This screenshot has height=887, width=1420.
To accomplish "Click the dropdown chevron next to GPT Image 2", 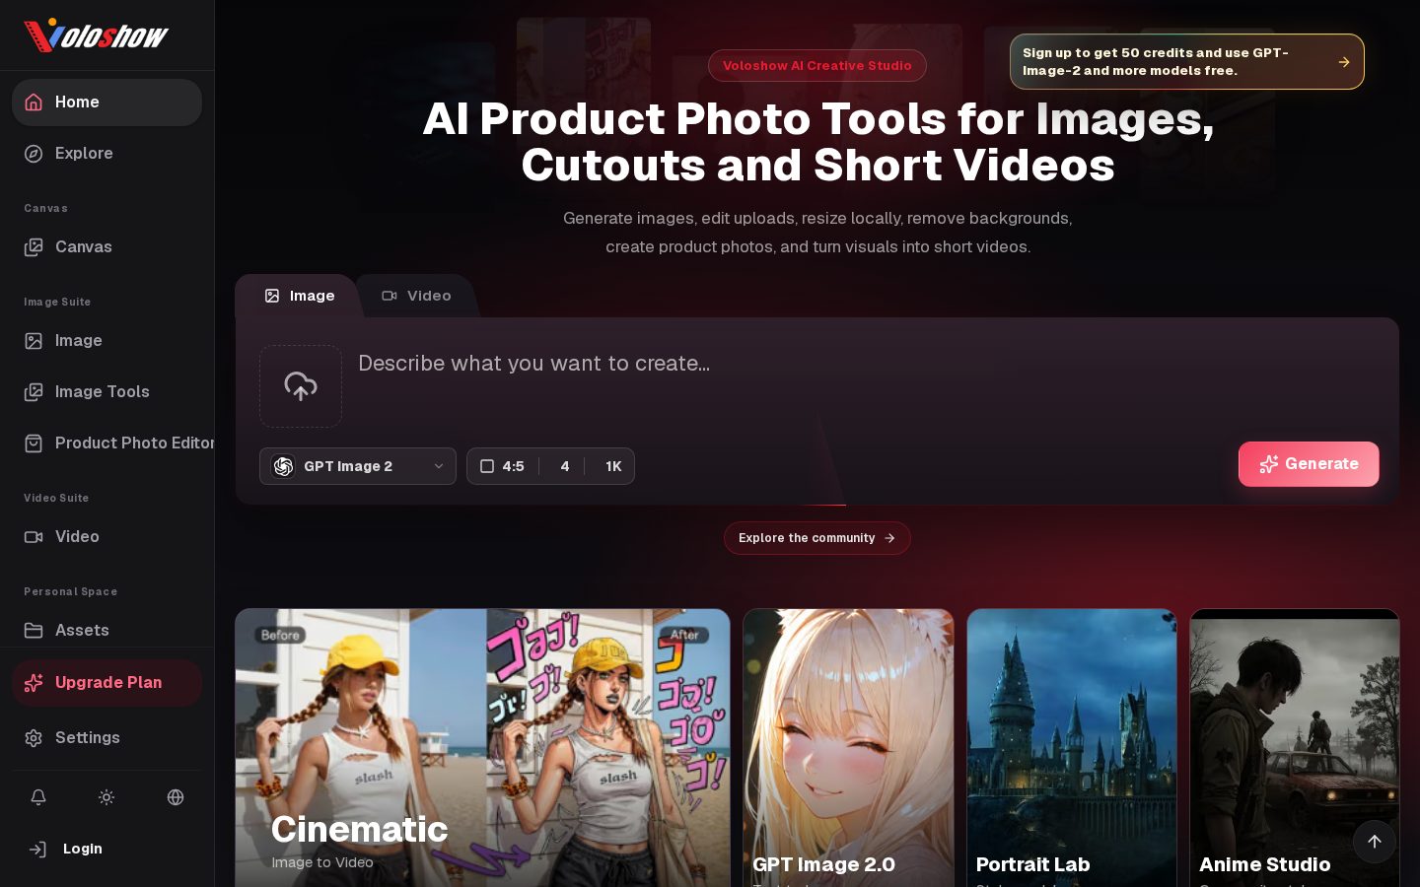I will [x=439, y=466].
